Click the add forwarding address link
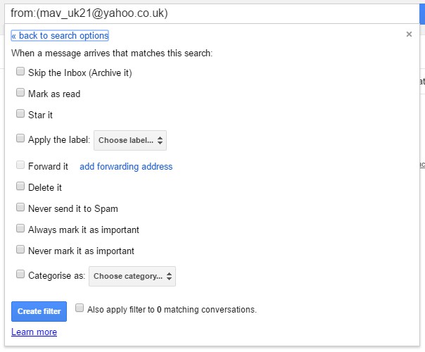Viewport: 425px width, 352px height. tap(126, 167)
